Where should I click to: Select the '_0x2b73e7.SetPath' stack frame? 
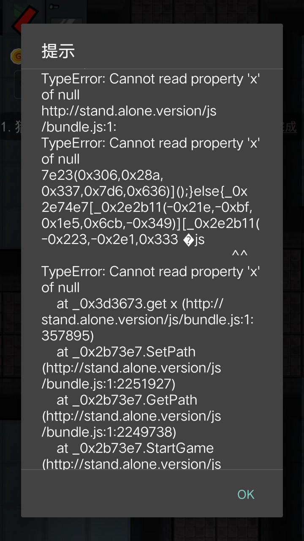[131, 368]
